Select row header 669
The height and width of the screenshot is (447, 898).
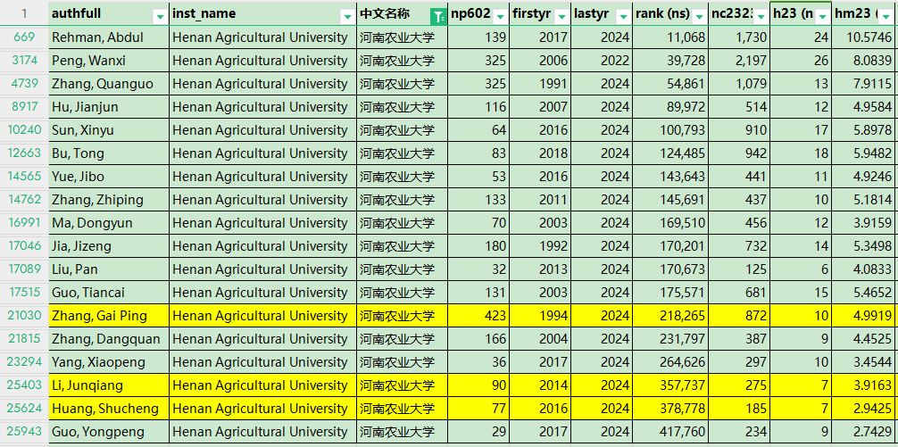24,37
